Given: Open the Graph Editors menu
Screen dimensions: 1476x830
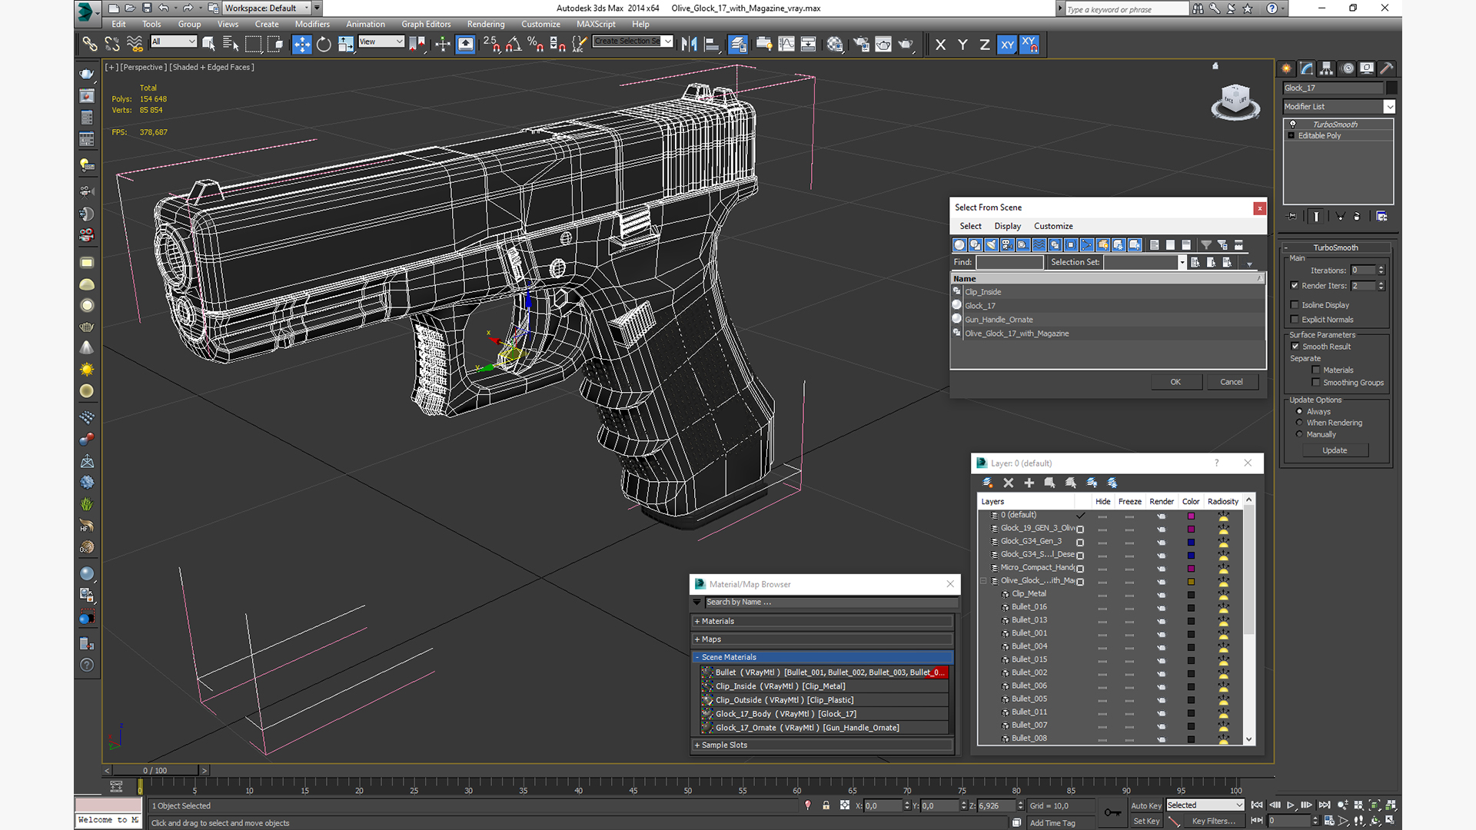Looking at the screenshot, I should point(426,25).
